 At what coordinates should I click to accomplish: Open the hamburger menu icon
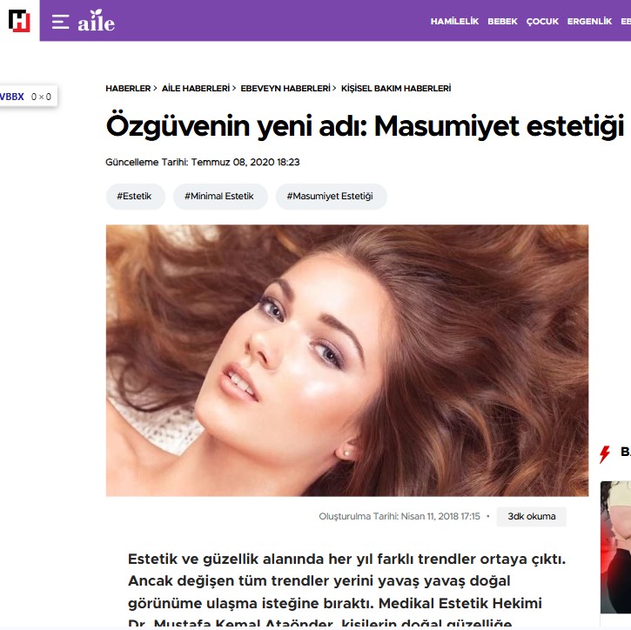pos(60,22)
